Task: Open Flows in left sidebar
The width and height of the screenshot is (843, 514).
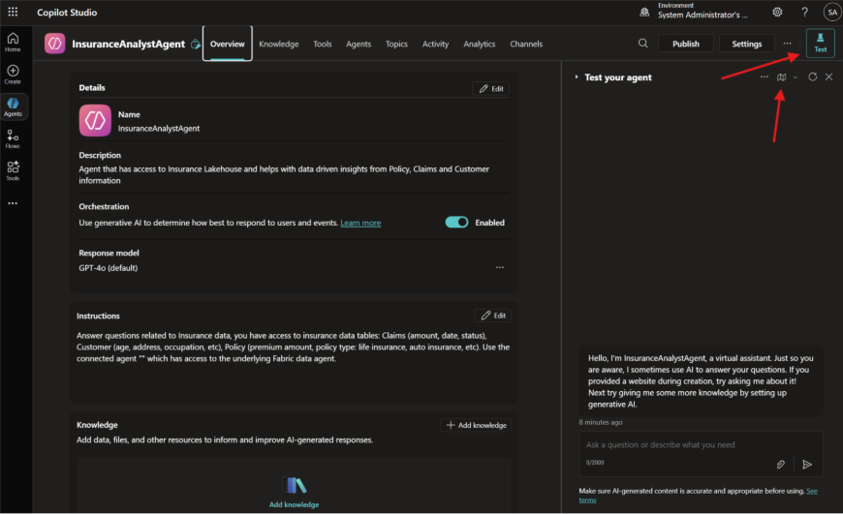Action: click(x=13, y=138)
